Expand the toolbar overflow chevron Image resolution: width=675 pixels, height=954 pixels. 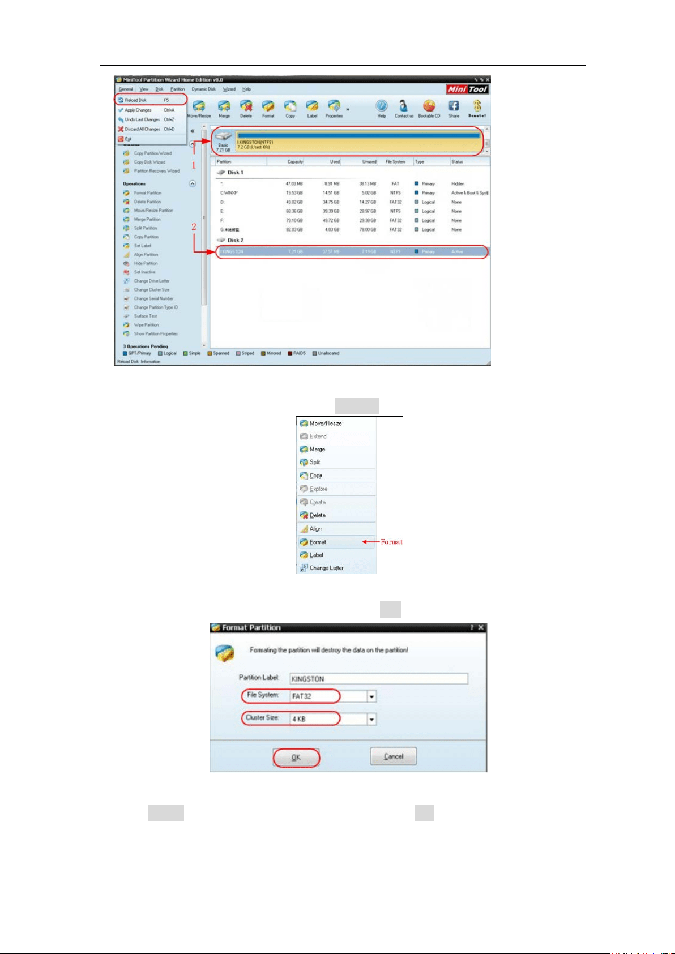point(348,110)
